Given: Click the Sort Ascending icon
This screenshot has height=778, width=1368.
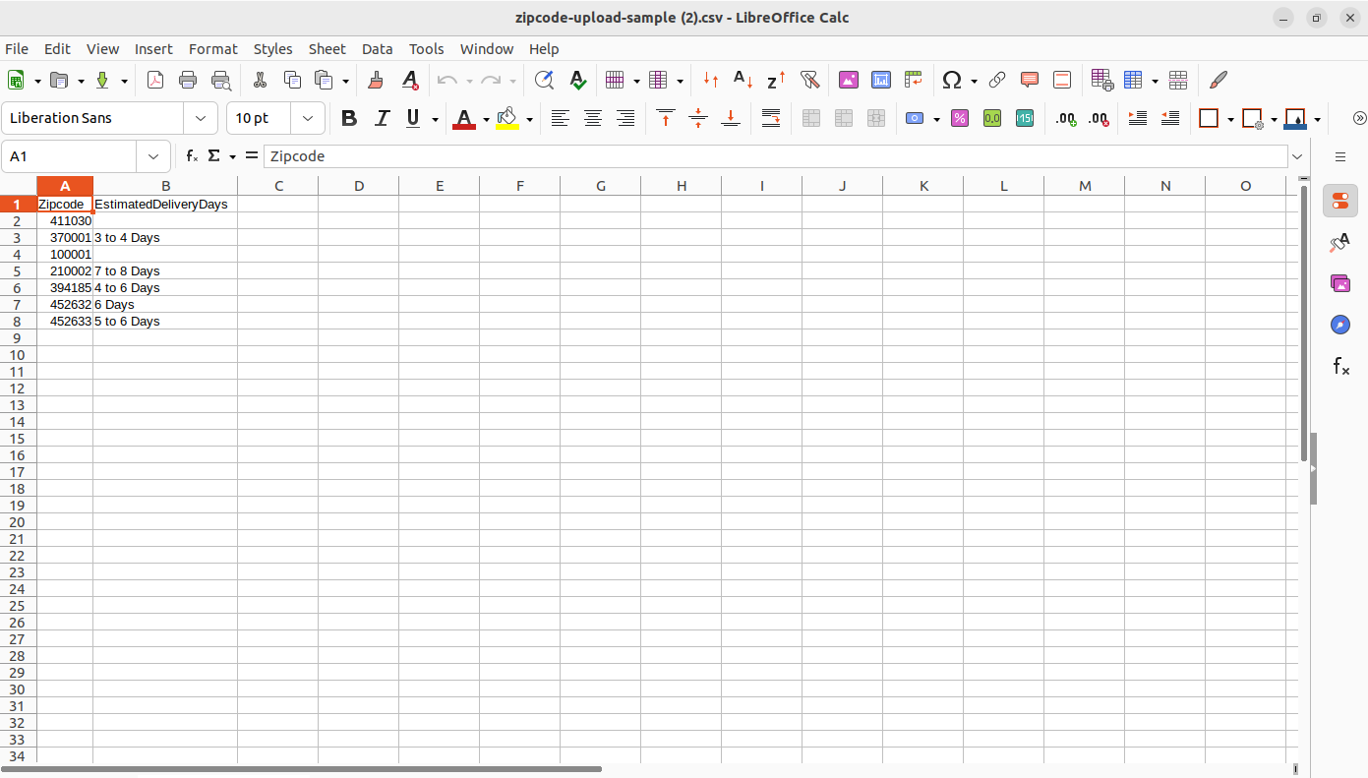Looking at the screenshot, I should (x=743, y=81).
